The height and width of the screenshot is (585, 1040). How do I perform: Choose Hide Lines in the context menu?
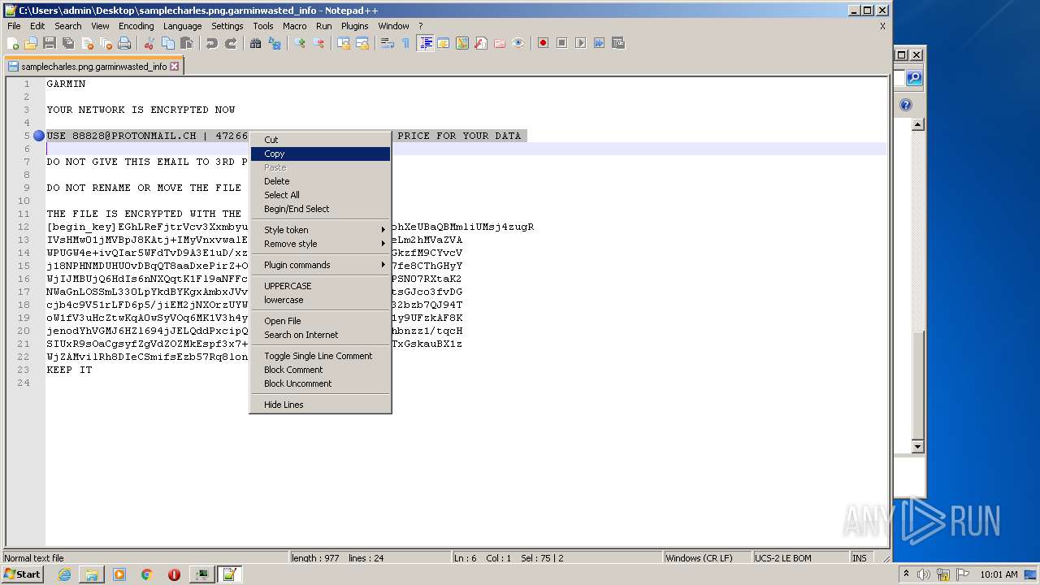click(320, 405)
